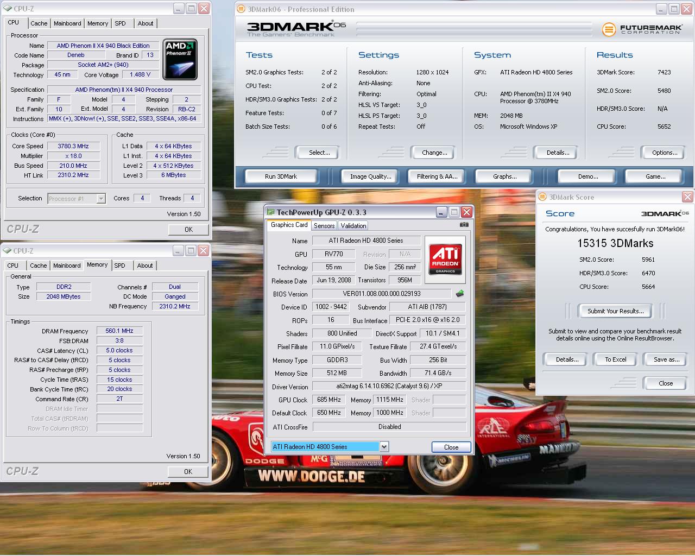This screenshot has height=556, width=695.
Task: Click the 3DMark Score title bar icon
Action: (542, 197)
